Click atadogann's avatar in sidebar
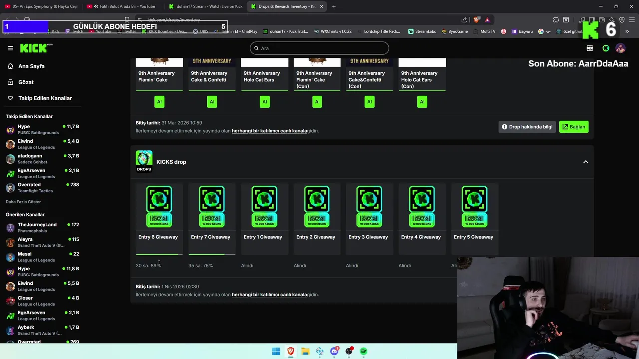This screenshot has height=359, width=639. click(x=10, y=159)
